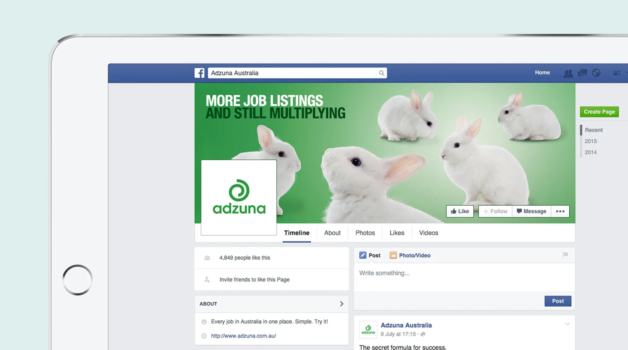This screenshot has width=628, height=350.
Task: Click the Create Page button
Action: pyautogui.click(x=599, y=112)
